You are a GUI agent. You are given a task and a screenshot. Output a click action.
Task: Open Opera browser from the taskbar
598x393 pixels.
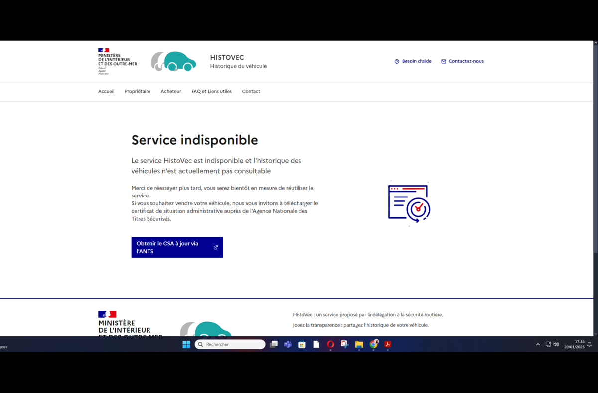330,344
